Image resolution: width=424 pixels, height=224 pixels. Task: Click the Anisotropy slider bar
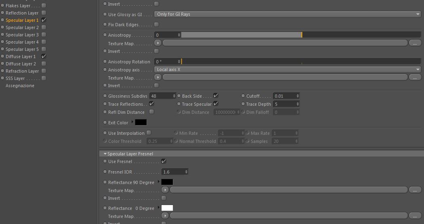click(x=301, y=35)
